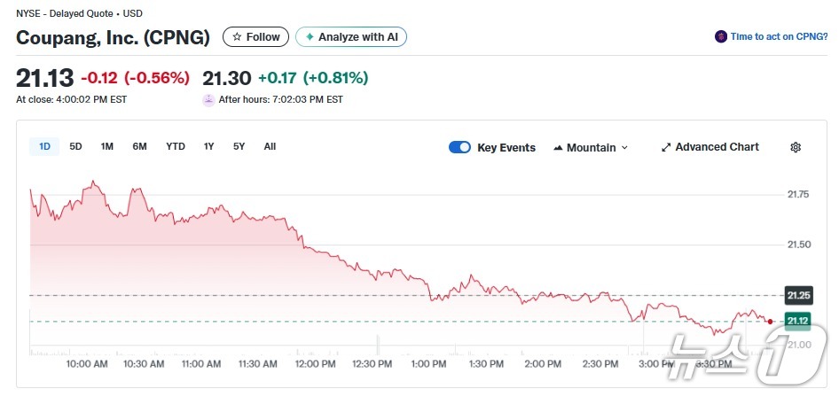Click the green 21.12 current price marker

click(x=798, y=321)
